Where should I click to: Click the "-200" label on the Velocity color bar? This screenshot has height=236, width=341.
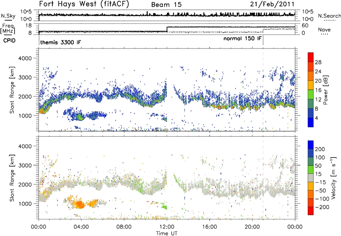[322, 207]
